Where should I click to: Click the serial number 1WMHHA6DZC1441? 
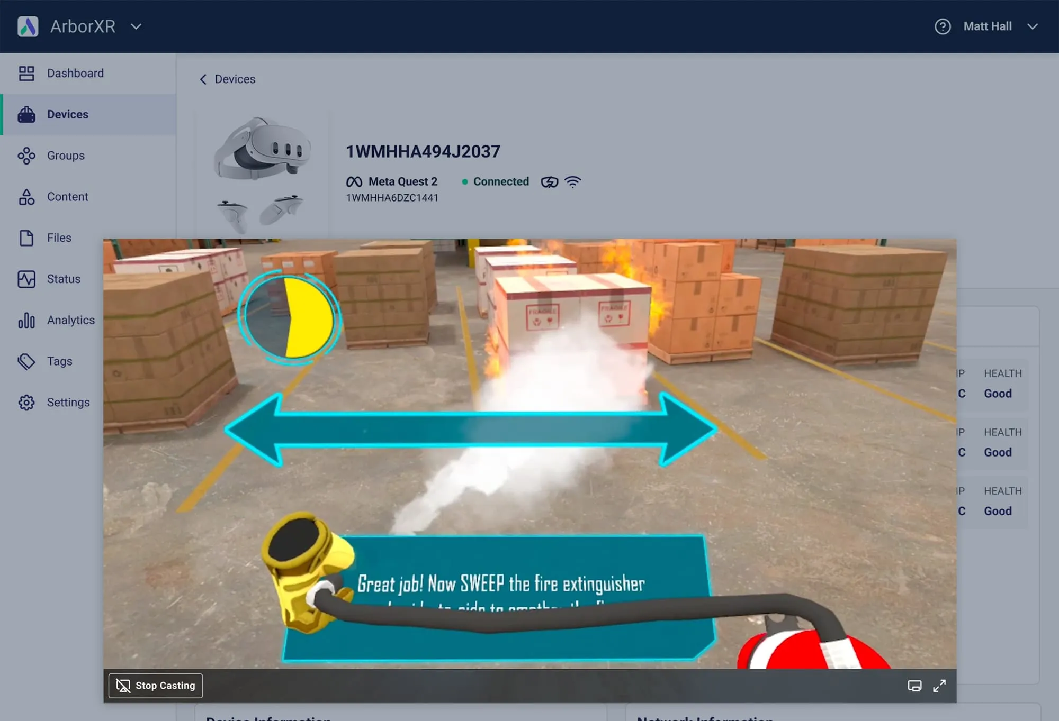[392, 198]
